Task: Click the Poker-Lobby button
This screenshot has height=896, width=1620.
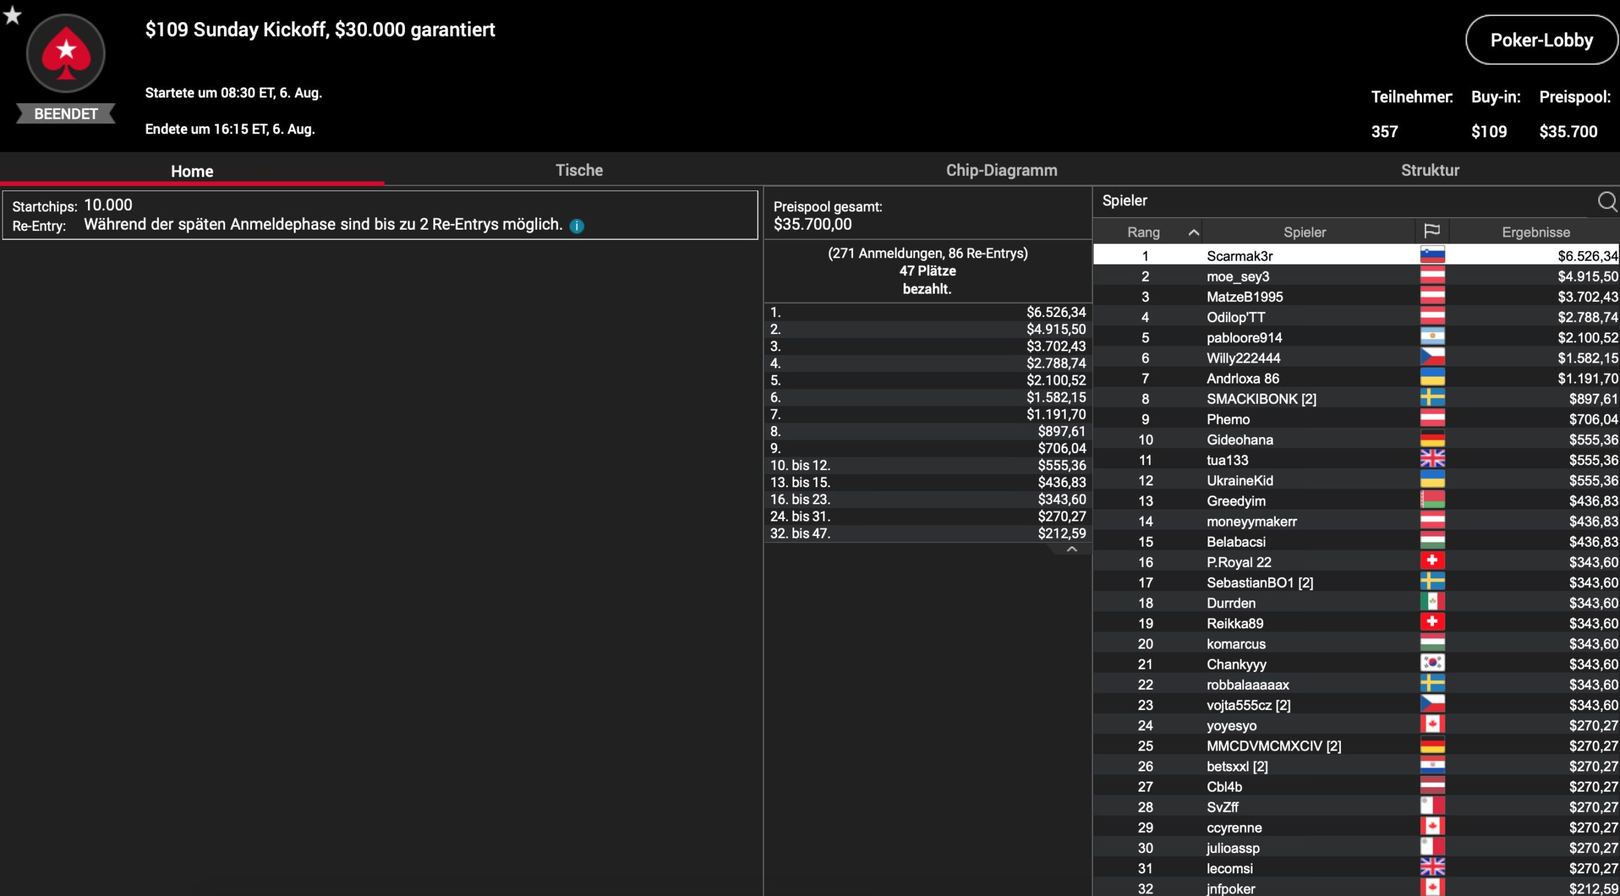Action: (1541, 40)
